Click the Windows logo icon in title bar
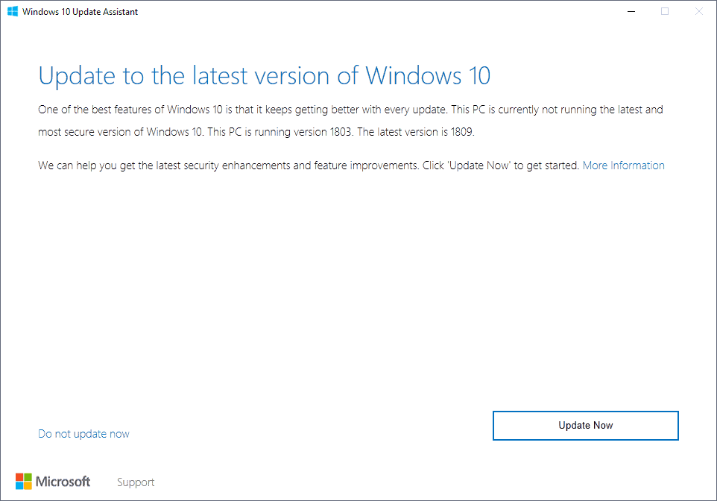The image size is (717, 501). tap(11, 11)
